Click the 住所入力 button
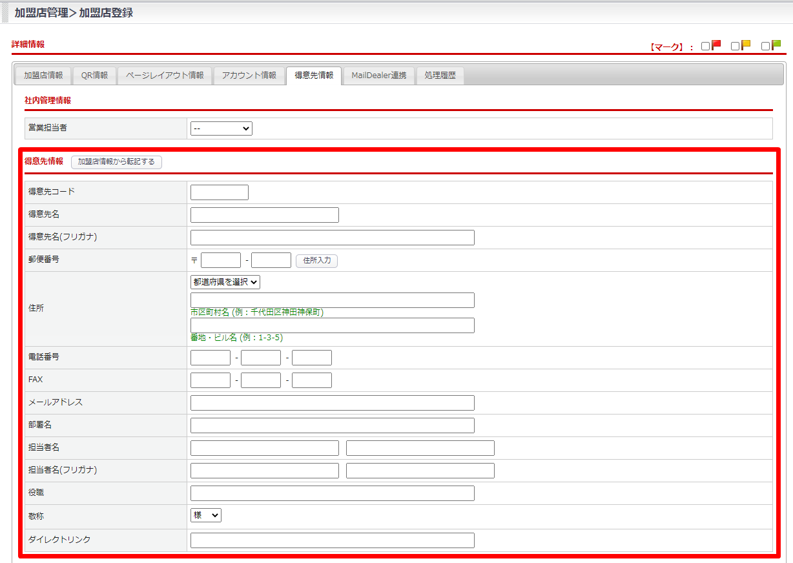The width and height of the screenshot is (793, 563). pos(316,260)
